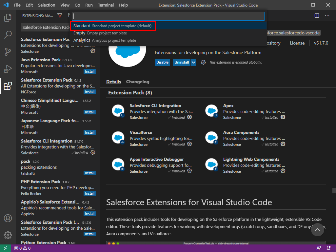Open gear for Visualforce pack item
This screenshot has width=336, height=252.
(189, 144)
